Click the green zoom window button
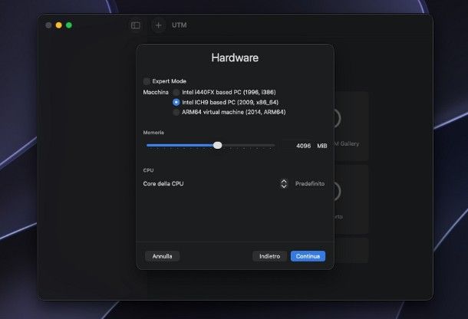 (x=69, y=25)
